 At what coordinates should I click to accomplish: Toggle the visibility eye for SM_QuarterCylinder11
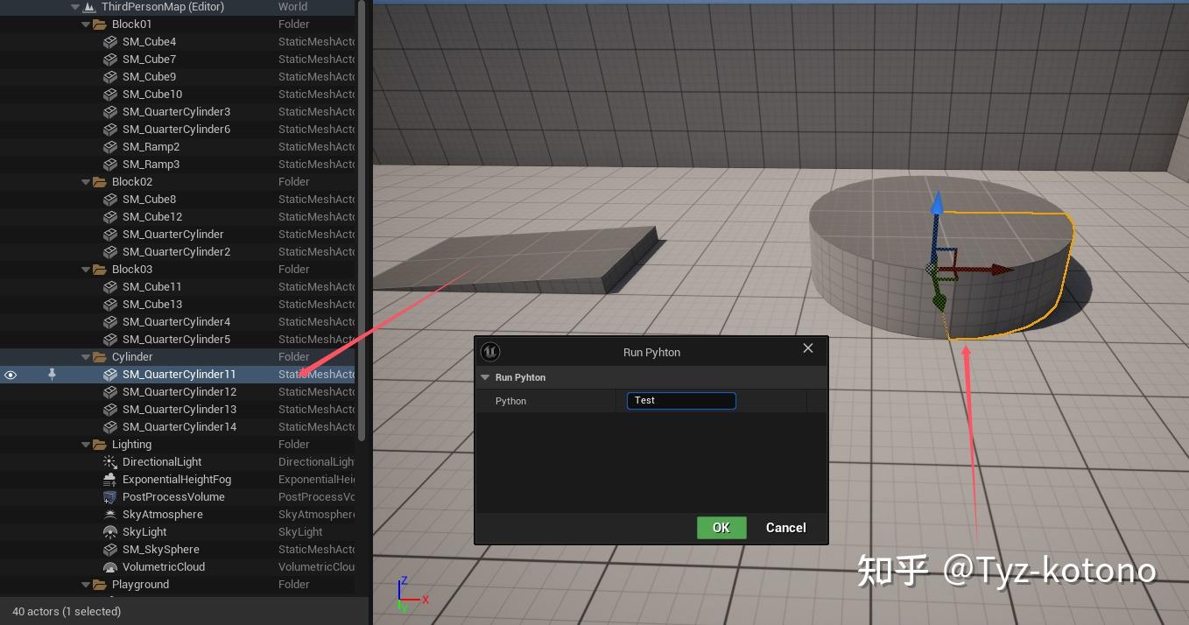(11, 375)
